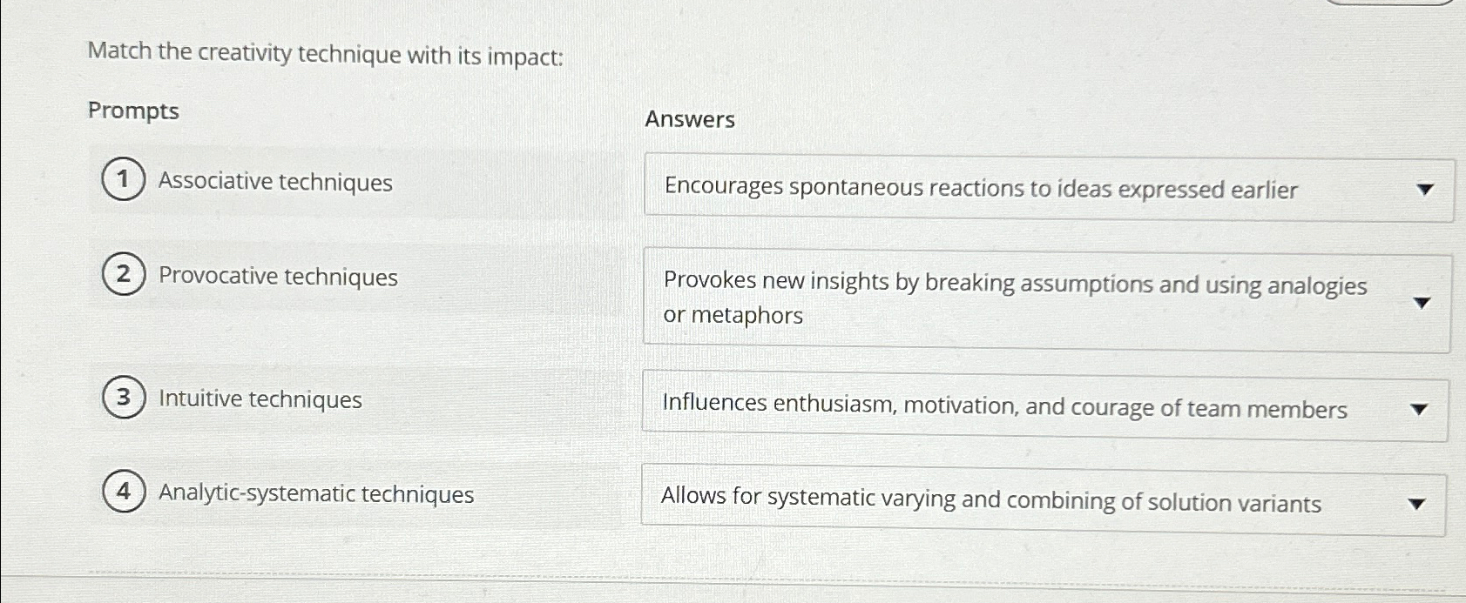Click the numbered circle for Provocative techniques
Viewport: 1466px width, 603px height.
tap(122, 276)
